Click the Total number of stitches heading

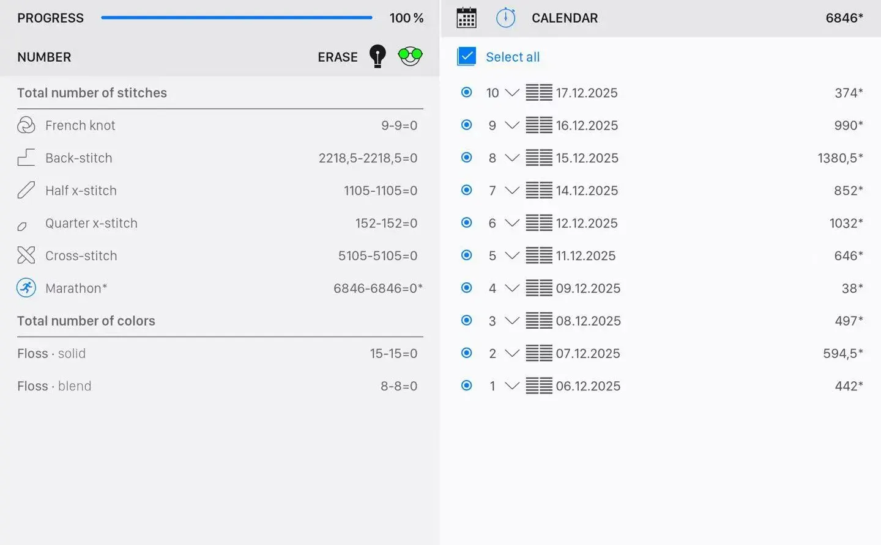pos(92,93)
